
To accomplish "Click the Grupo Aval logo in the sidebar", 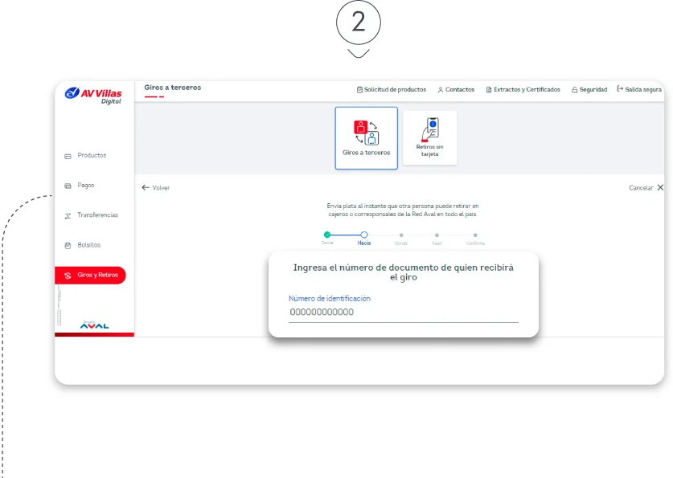I will (96, 325).
